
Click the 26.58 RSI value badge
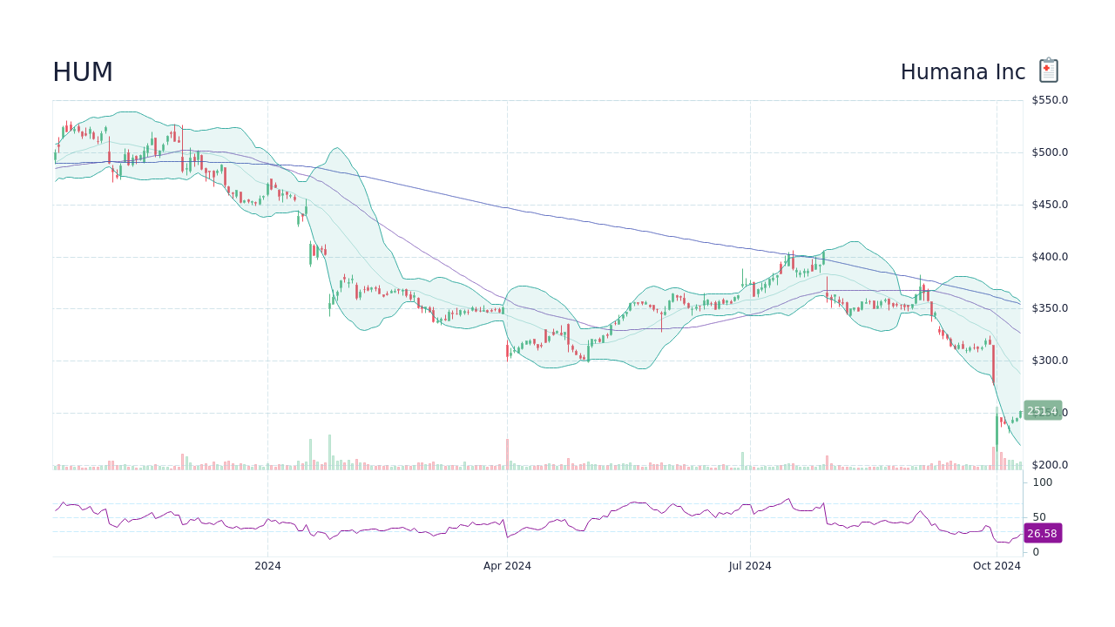[x=1043, y=533]
